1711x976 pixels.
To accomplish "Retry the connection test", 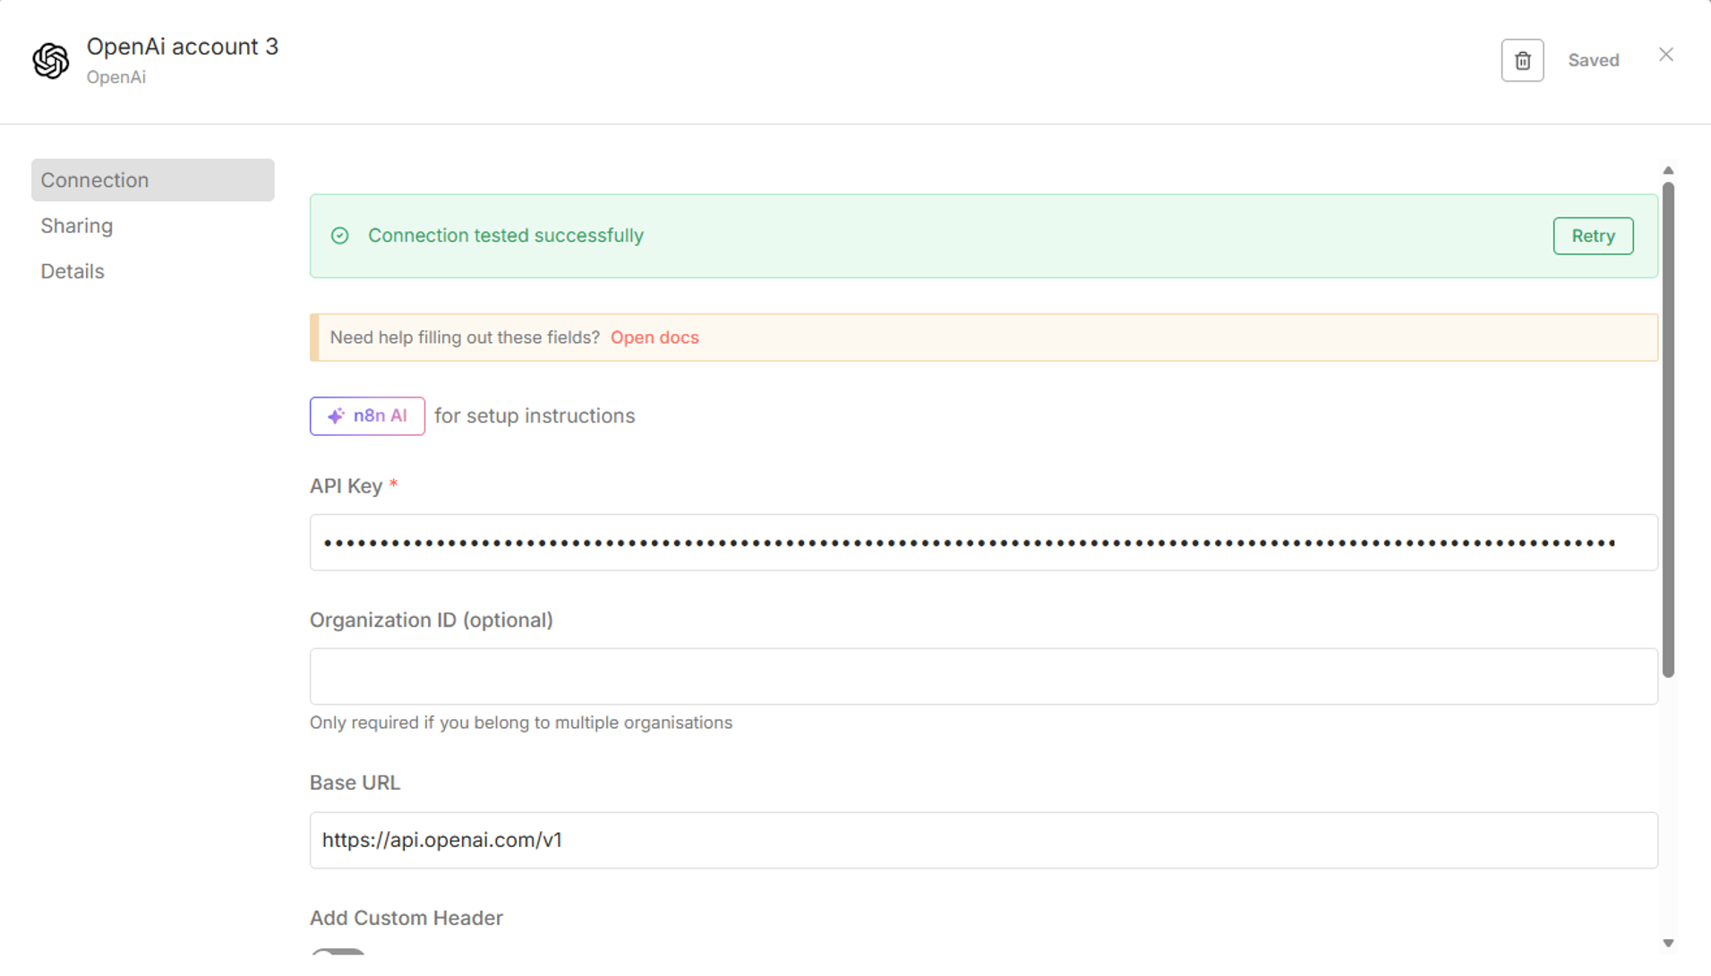I will (x=1593, y=236).
